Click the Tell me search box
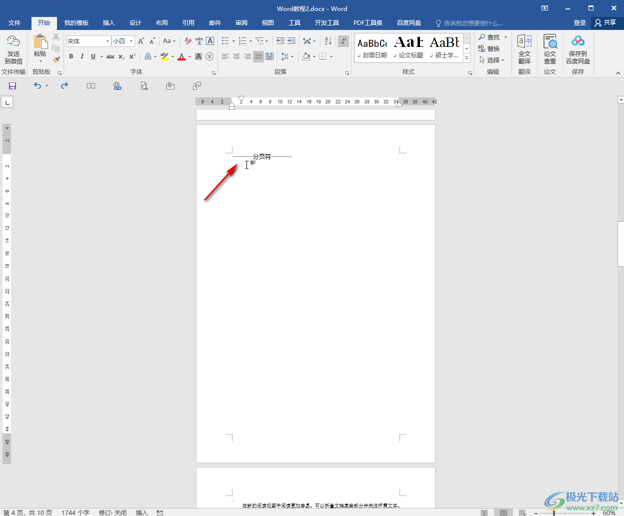Screen dimensions: 624x516 [x=469, y=23]
